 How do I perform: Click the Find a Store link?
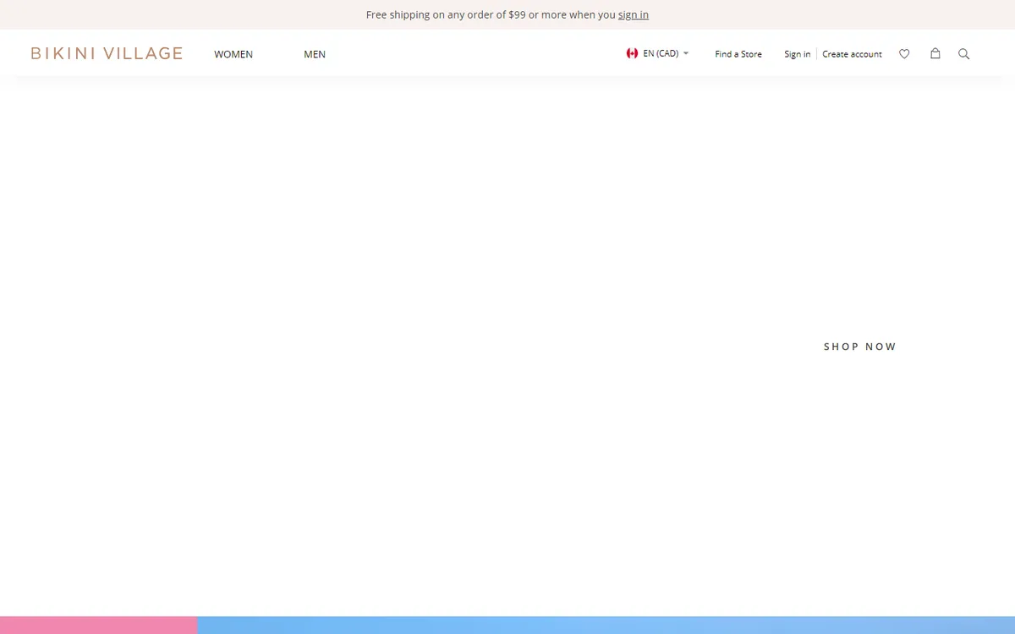(x=738, y=54)
